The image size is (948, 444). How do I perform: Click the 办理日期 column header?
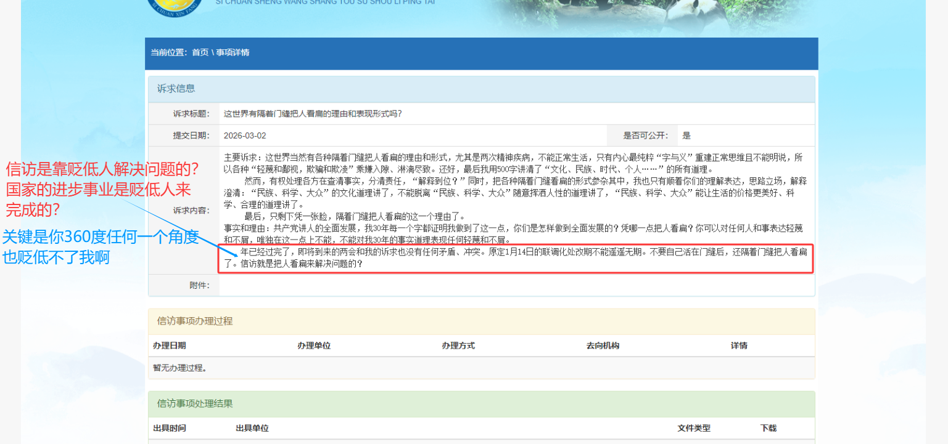point(170,345)
